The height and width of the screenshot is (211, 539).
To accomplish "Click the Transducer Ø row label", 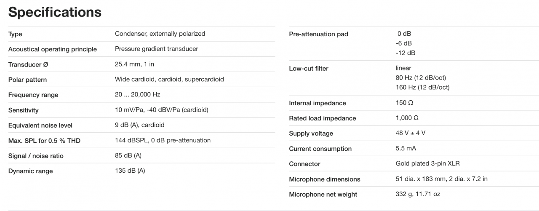I will [x=28, y=64].
